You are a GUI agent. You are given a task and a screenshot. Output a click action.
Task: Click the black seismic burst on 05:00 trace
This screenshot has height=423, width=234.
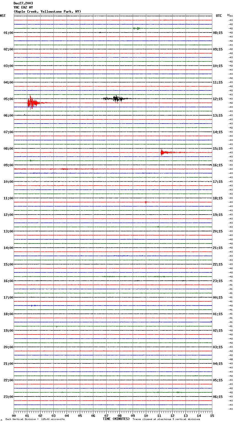coord(116,99)
